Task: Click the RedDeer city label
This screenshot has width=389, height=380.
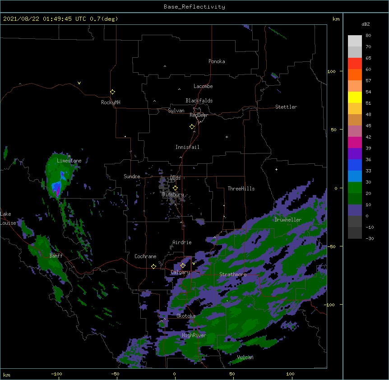Action: tap(199, 115)
